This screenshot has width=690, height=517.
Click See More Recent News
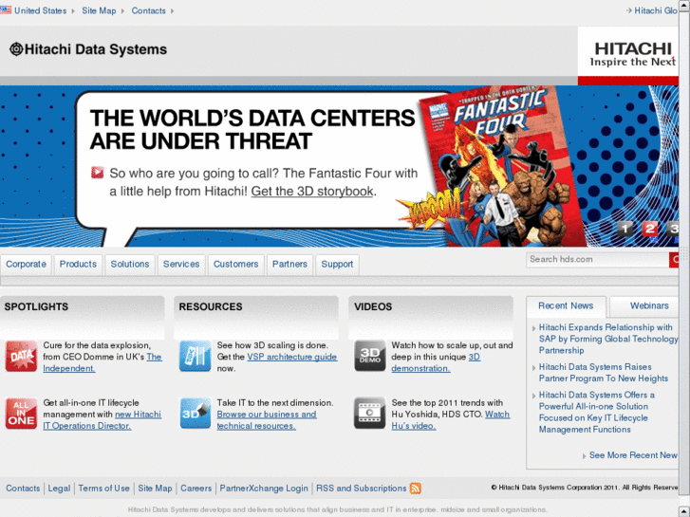(633, 455)
